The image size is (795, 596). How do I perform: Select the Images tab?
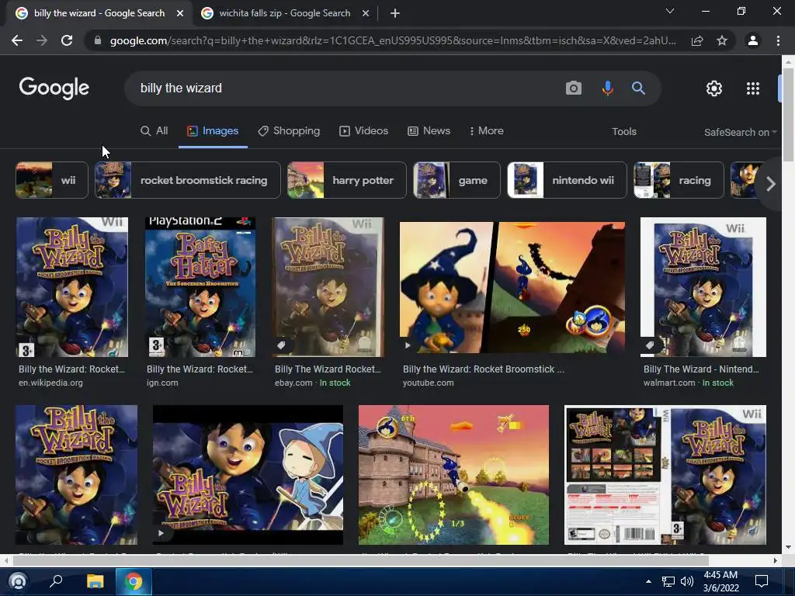pos(213,130)
